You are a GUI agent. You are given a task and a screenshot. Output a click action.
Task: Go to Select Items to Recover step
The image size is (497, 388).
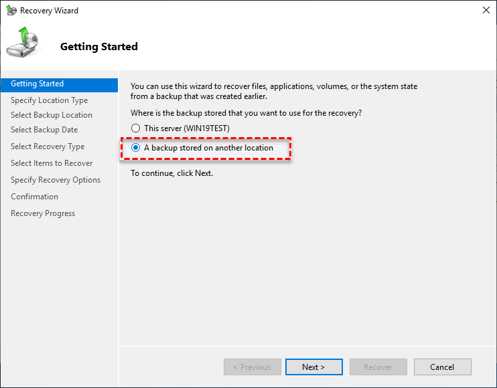click(52, 163)
